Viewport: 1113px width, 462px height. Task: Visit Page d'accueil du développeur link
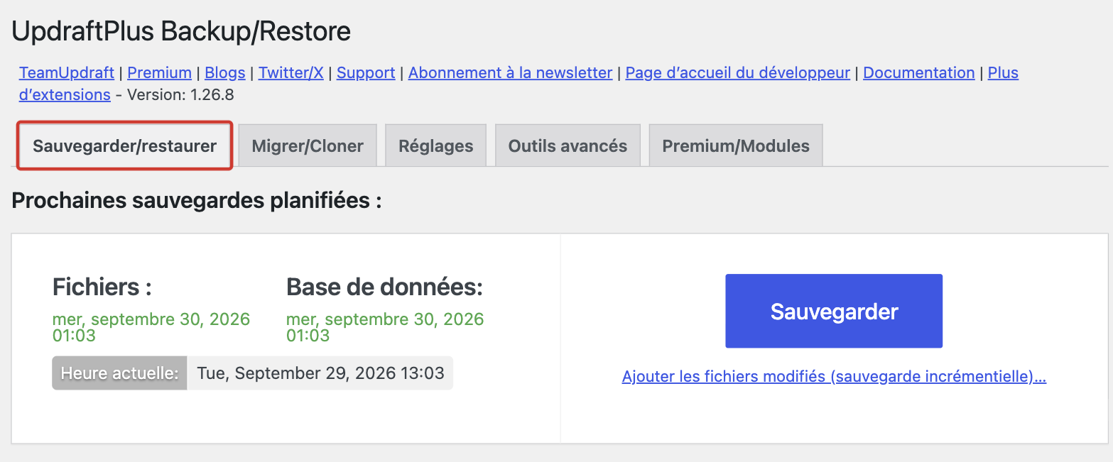(738, 72)
